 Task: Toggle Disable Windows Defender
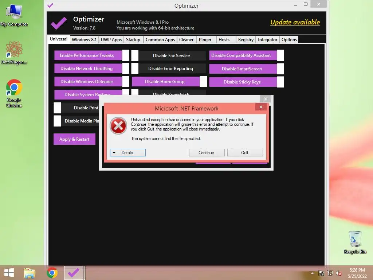point(92,81)
